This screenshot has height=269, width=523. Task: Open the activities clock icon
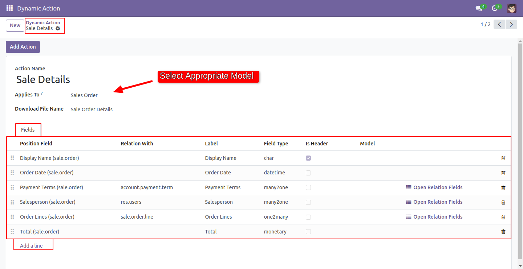click(x=494, y=8)
